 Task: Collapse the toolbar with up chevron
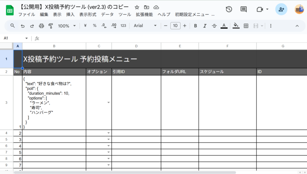[x=297, y=26]
